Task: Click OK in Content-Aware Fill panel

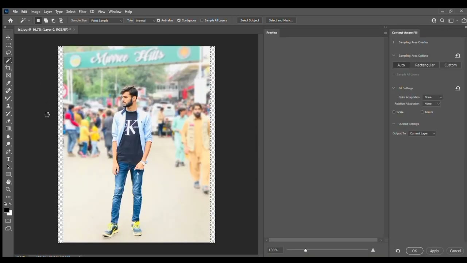Action: coord(414,251)
